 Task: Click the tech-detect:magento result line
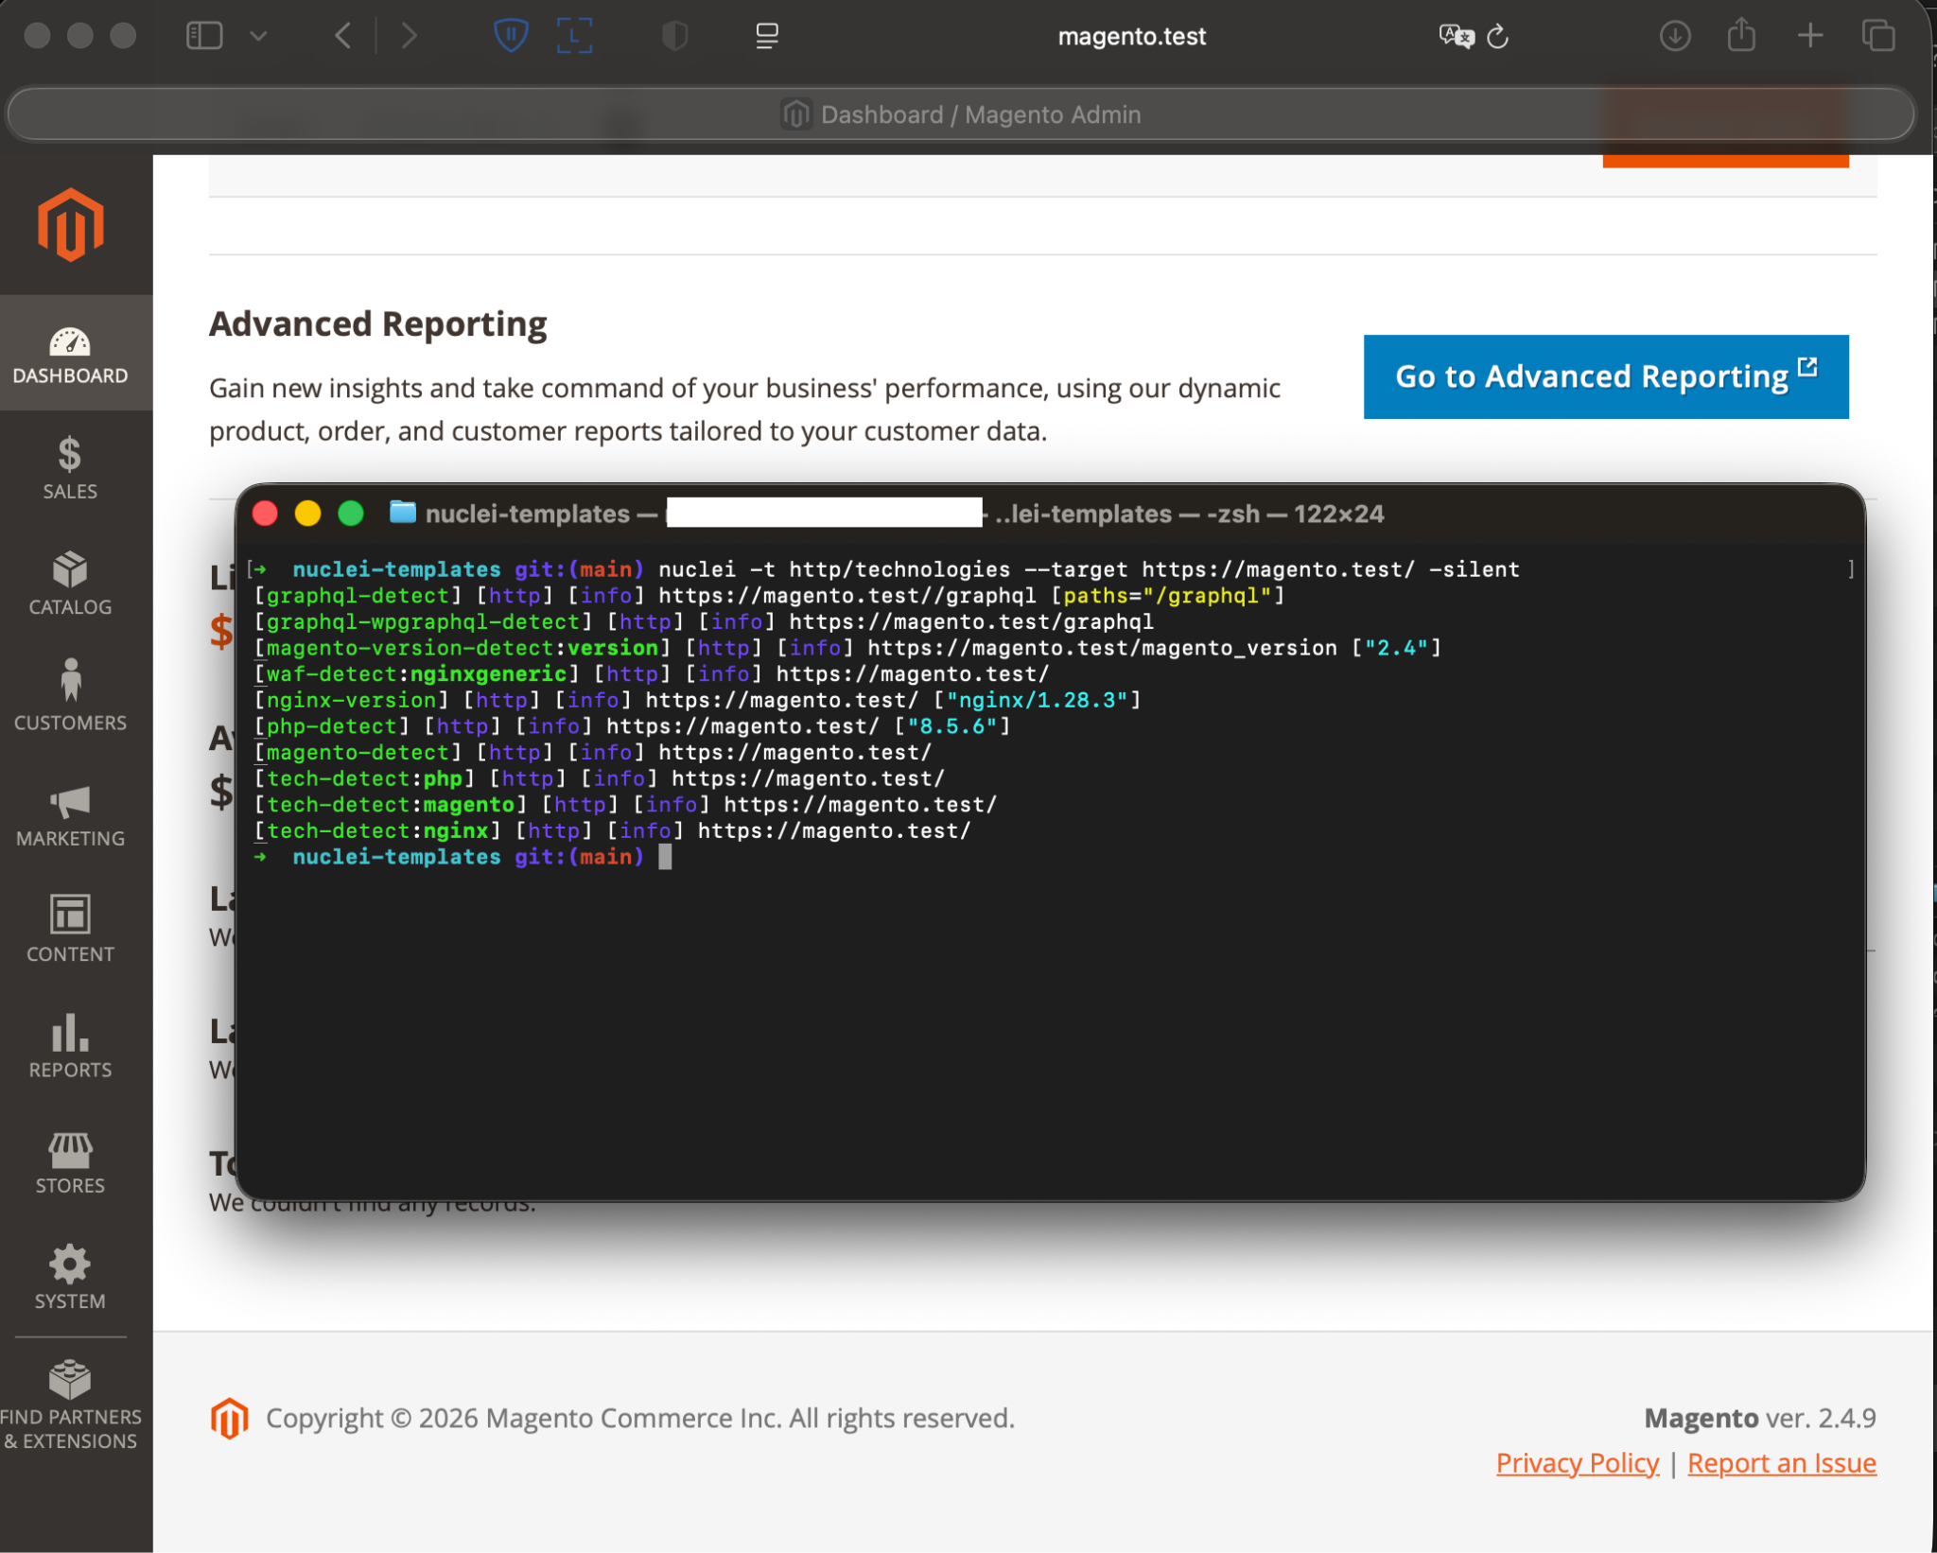626,805
